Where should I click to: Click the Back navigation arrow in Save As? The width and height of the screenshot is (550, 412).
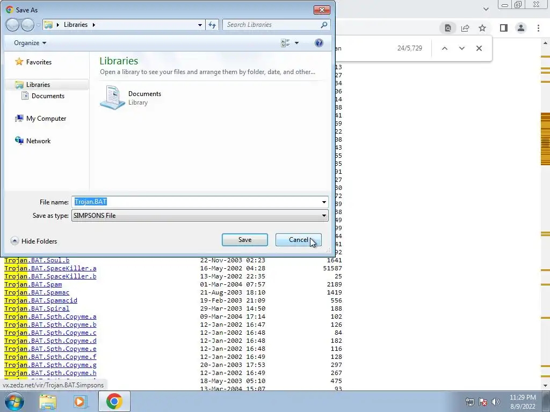(x=13, y=25)
